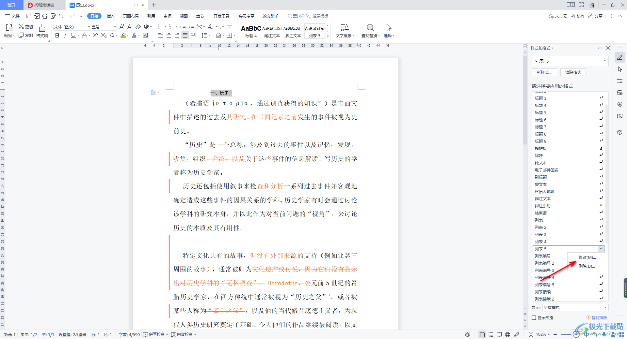This screenshot has height=339, width=627.
Task: Toggle reading mode book icon in status bar
Action: pos(499,334)
